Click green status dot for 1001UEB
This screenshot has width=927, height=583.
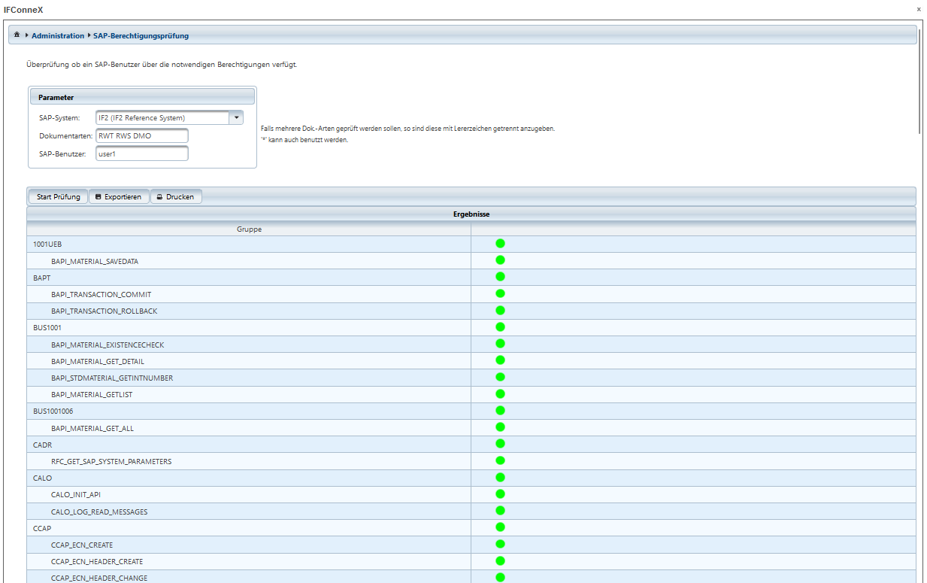500,244
